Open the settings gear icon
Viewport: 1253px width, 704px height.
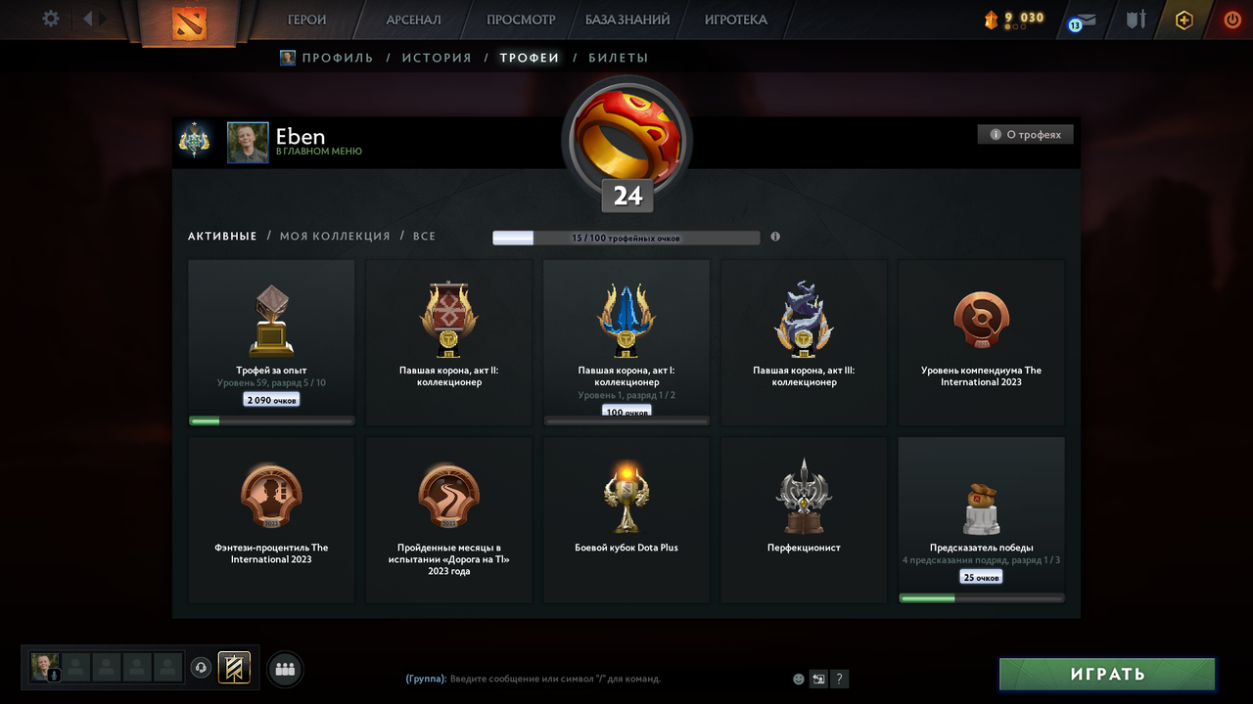tap(51, 19)
